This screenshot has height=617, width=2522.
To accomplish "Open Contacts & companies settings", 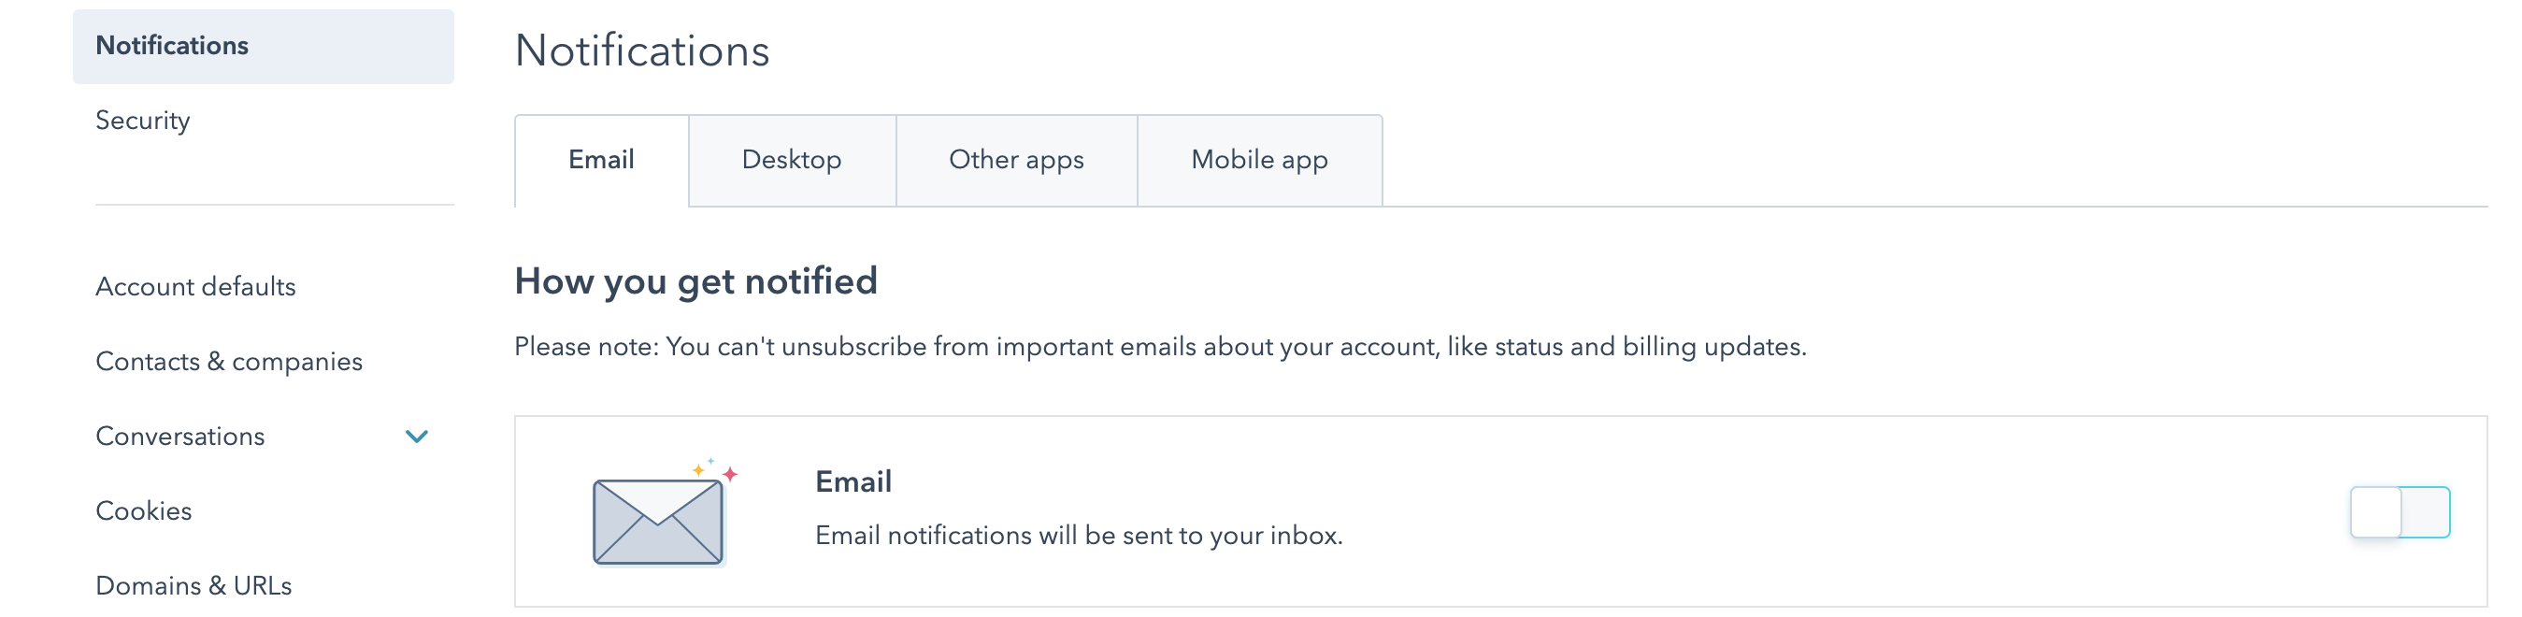I will pyautogui.click(x=229, y=362).
